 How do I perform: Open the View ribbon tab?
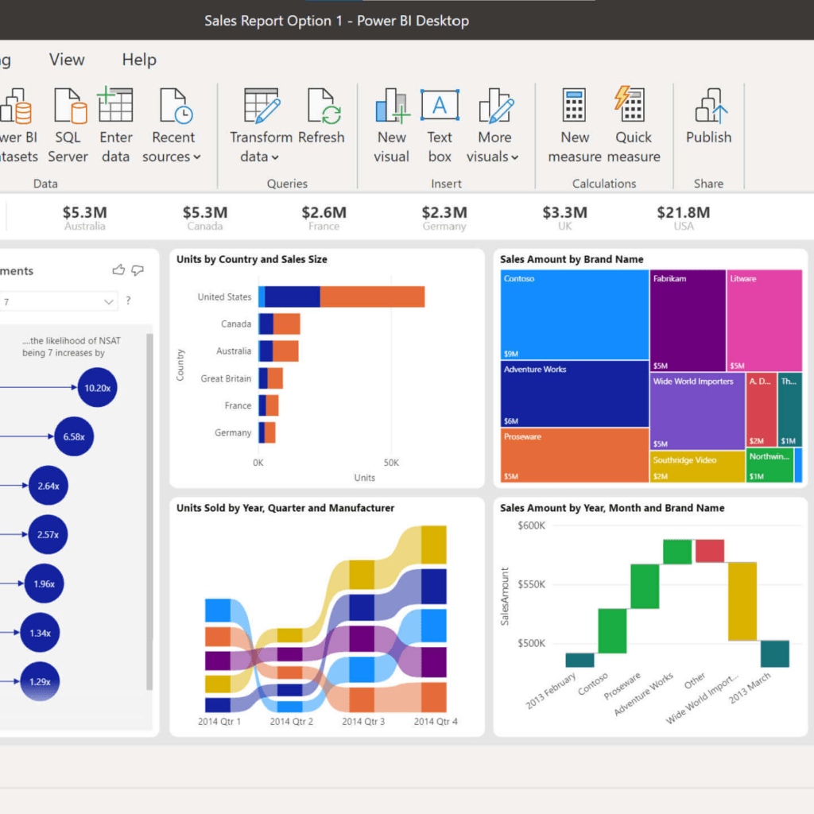pyautogui.click(x=67, y=60)
